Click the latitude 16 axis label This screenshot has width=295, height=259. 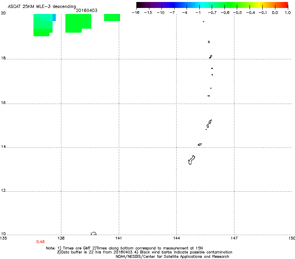click(x=3, y=103)
